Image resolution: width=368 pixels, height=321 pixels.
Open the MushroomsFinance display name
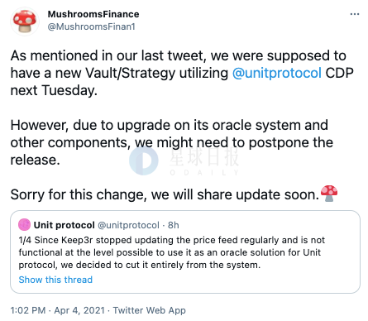(x=93, y=14)
